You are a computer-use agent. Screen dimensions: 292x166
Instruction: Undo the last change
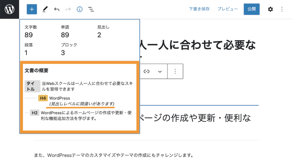(57, 9)
